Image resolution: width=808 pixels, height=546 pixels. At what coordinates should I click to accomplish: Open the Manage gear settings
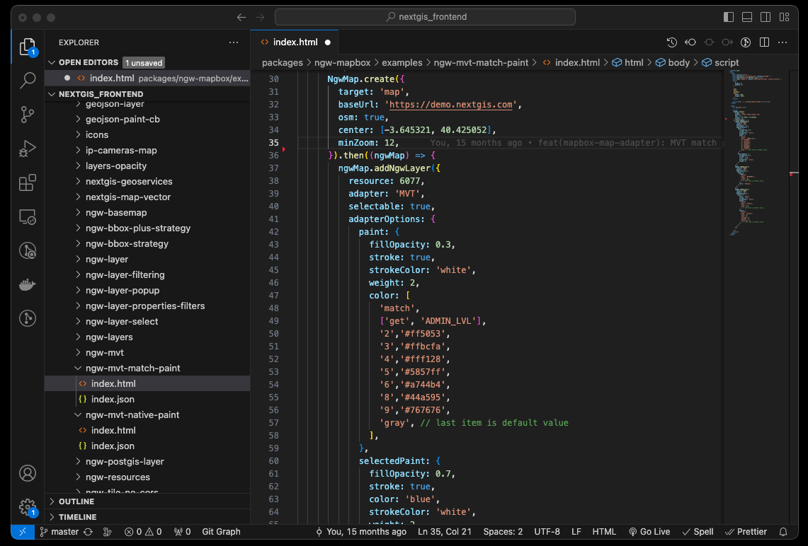[28, 506]
